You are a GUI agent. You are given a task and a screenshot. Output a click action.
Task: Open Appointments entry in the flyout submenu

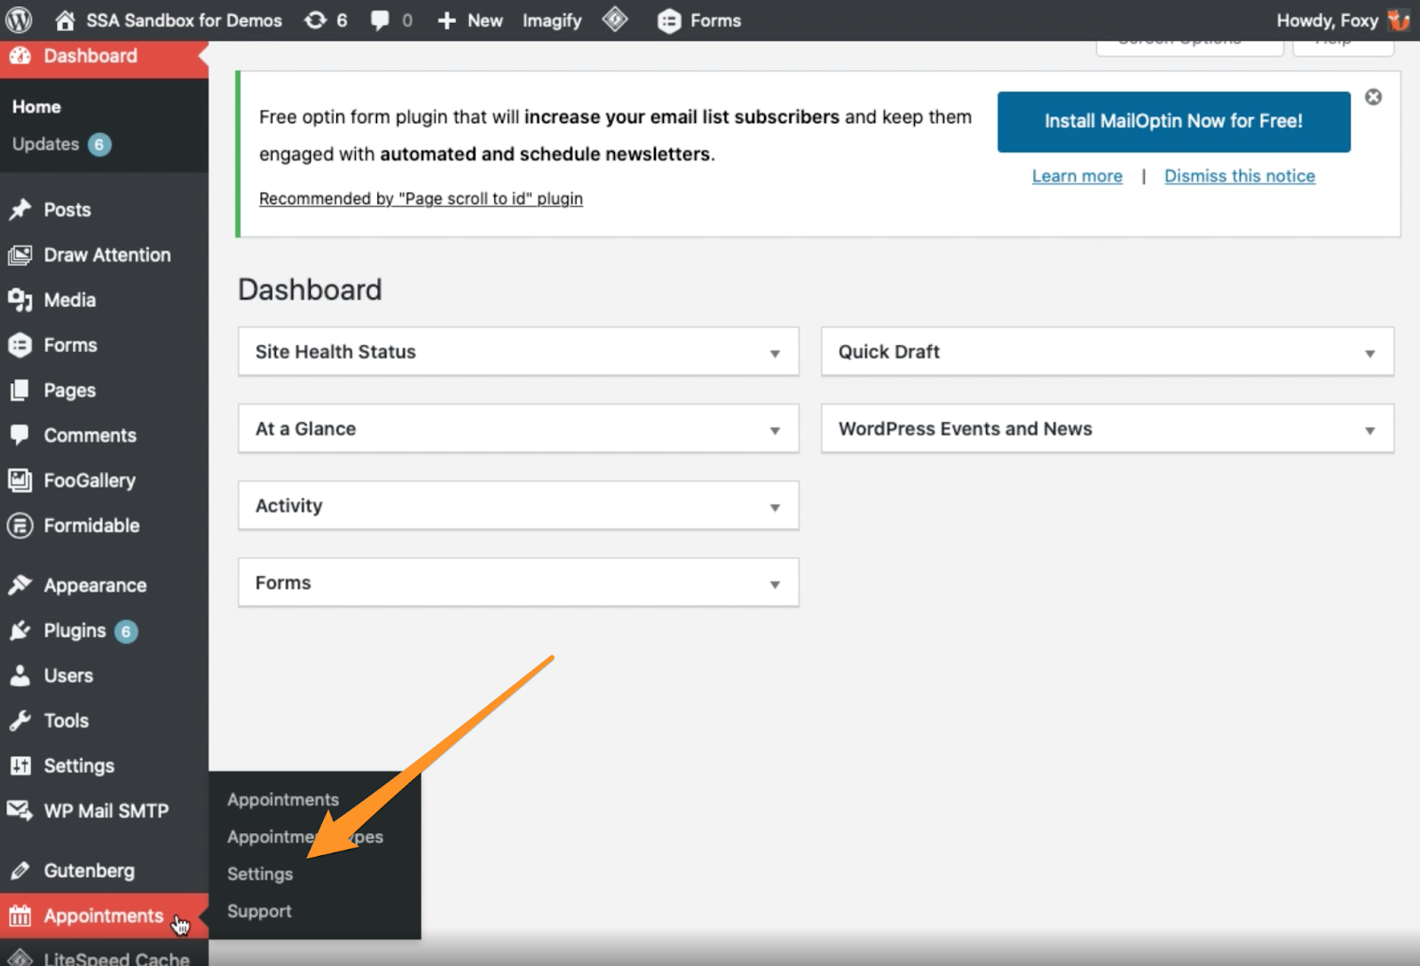point(283,799)
